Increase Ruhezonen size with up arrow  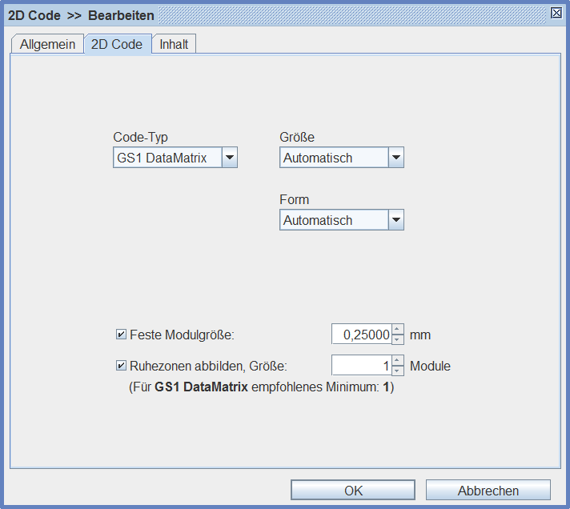[398, 361]
